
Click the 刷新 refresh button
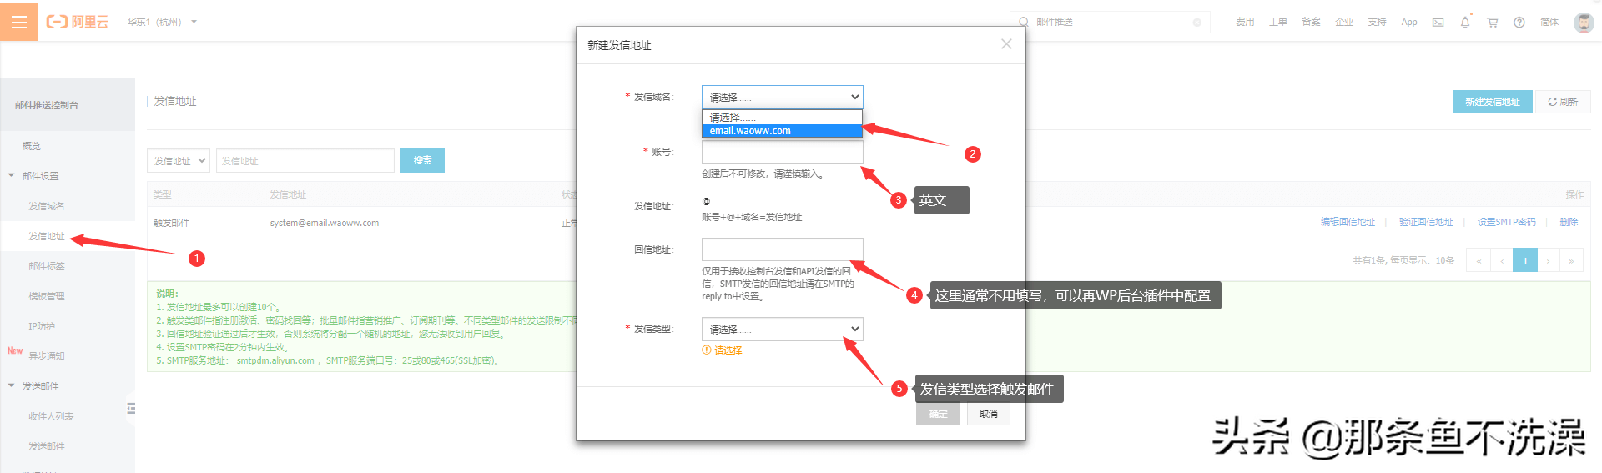[1563, 102]
